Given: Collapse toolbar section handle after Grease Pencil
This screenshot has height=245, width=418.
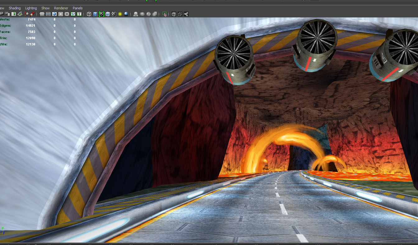Looking at the screenshot, I should point(37,14).
